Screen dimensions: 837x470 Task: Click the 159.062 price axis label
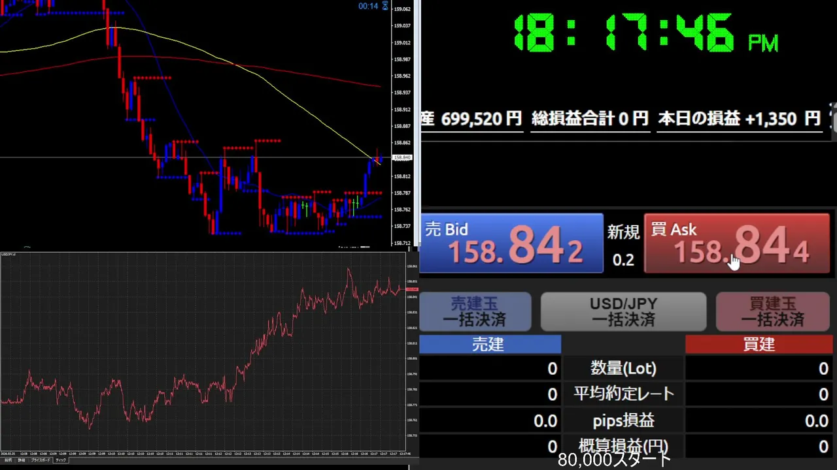[402, 9]
